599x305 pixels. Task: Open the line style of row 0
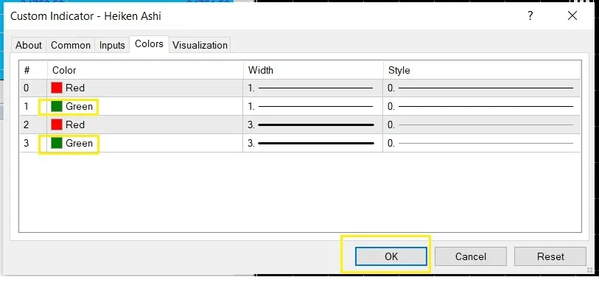click(482, 88)
